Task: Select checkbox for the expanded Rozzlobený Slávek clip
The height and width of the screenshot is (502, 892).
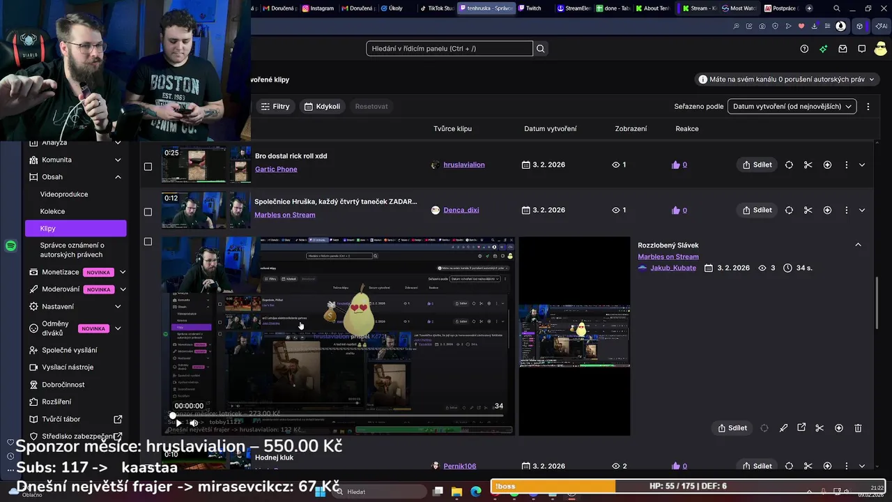Action: [148, 242]
